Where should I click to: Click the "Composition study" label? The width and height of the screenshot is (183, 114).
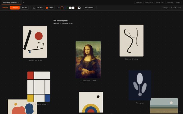35,60
